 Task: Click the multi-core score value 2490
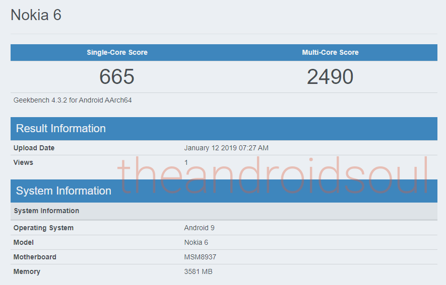(330, 76)
